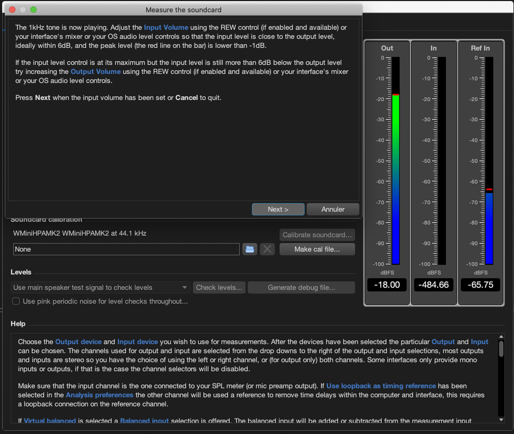Follow the Output device link in Help
The height and width of the screenshot is (434, 514).
pos(78,342)
